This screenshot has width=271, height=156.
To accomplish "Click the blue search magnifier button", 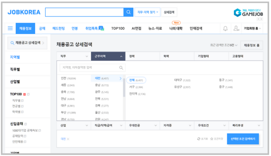I will tap(128, 12).
